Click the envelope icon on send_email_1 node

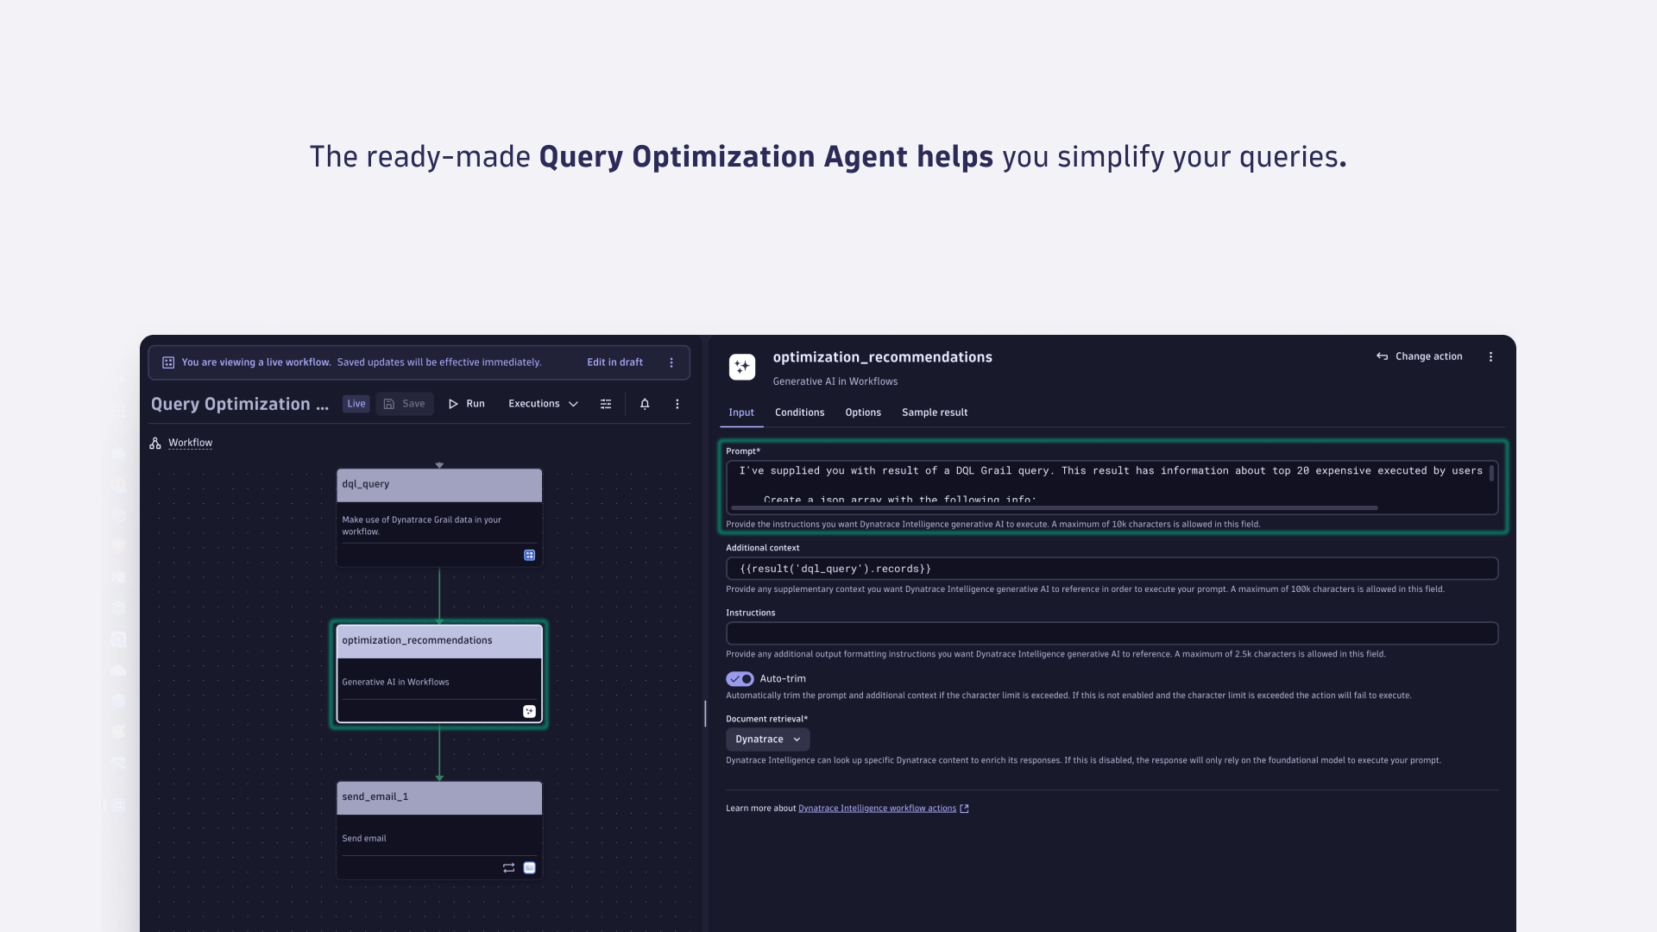529,867
